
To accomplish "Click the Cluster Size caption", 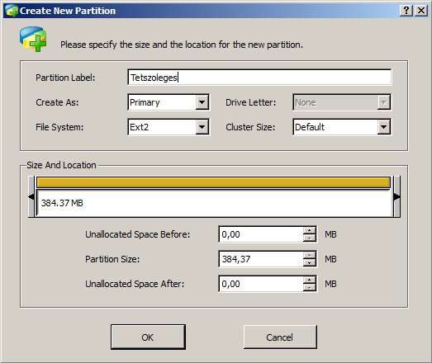I will [x=250, y=127].
